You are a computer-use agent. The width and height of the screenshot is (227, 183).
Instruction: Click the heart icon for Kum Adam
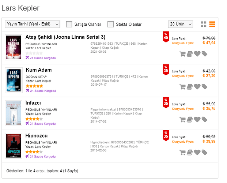point(197,87)
